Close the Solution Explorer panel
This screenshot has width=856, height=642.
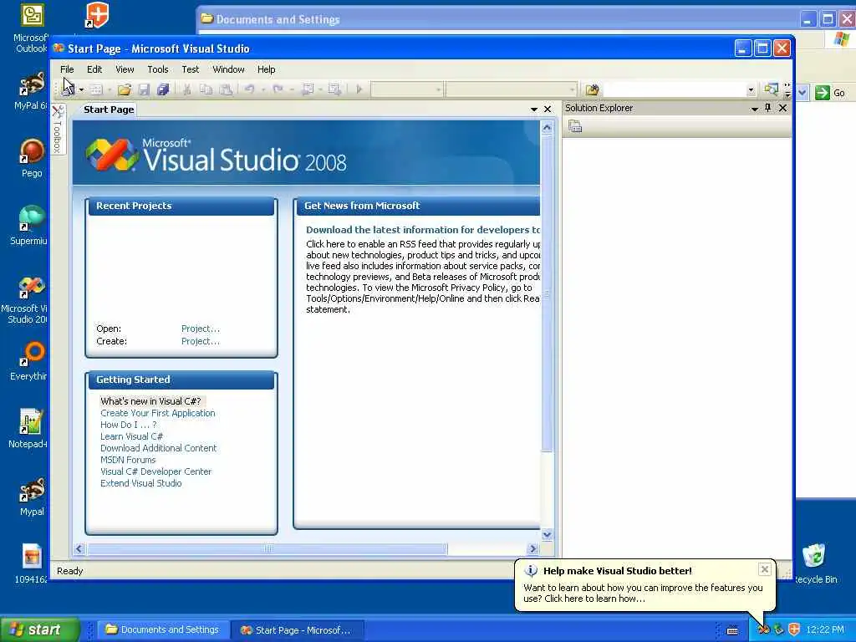coord(782,108)
